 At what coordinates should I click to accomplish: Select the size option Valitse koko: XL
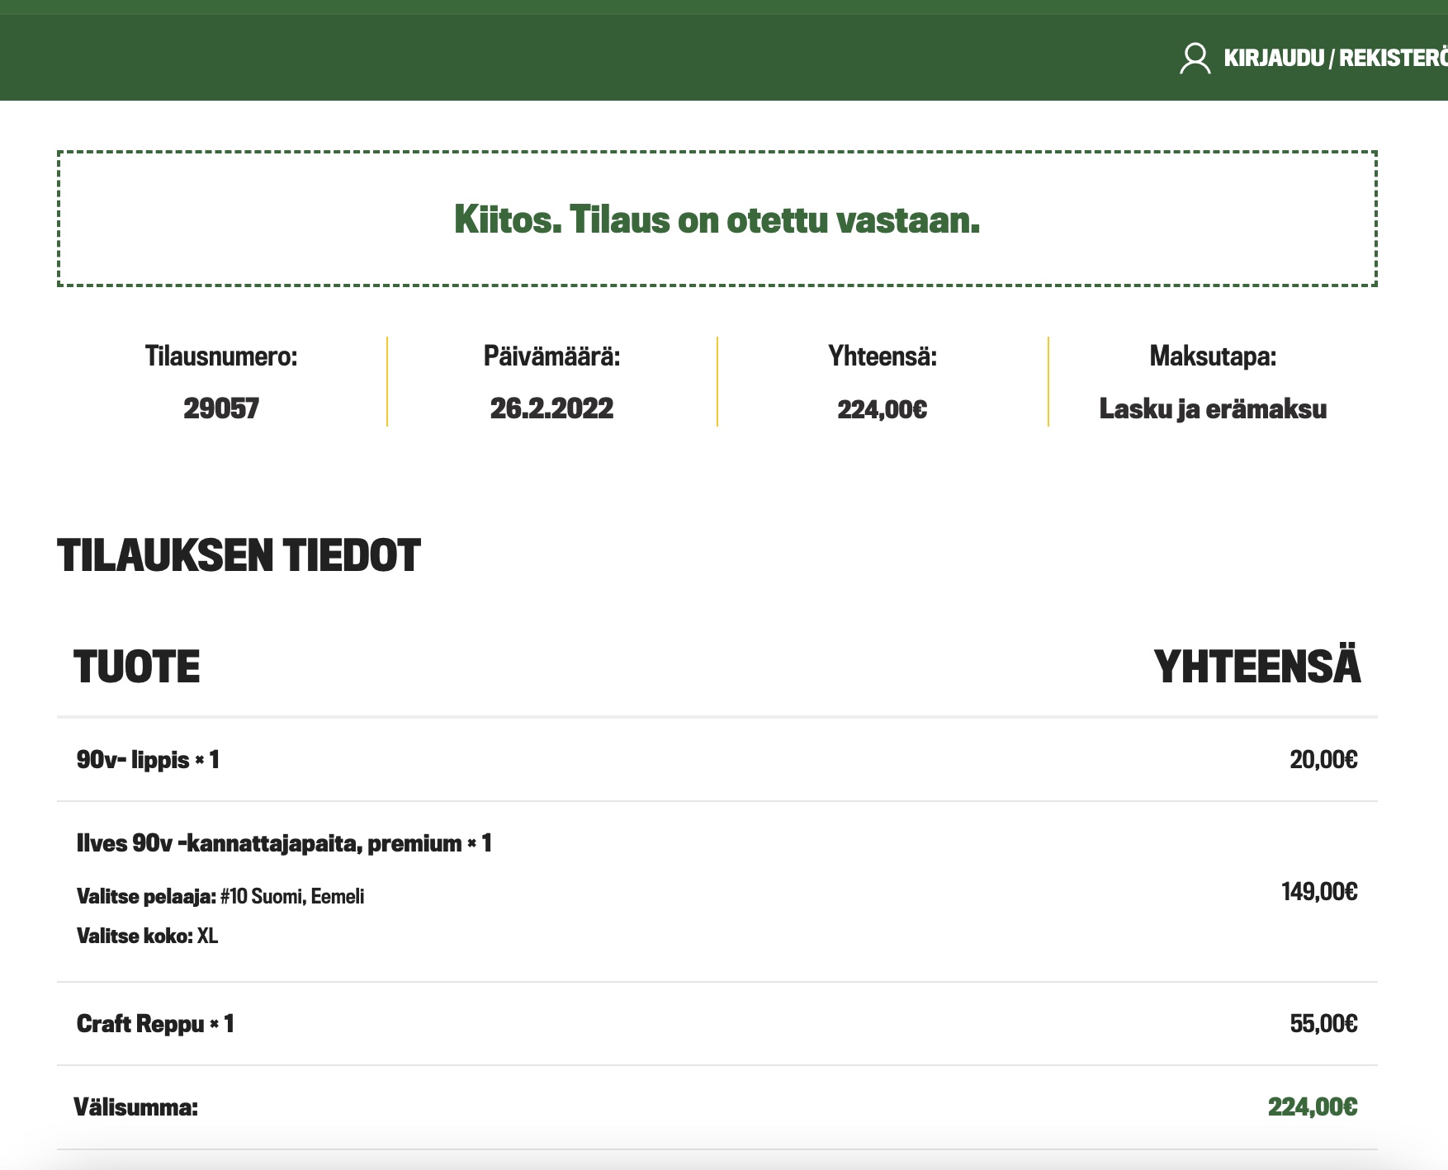(147, 936)
